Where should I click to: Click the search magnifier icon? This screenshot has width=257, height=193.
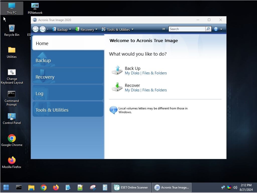point(208,29)
